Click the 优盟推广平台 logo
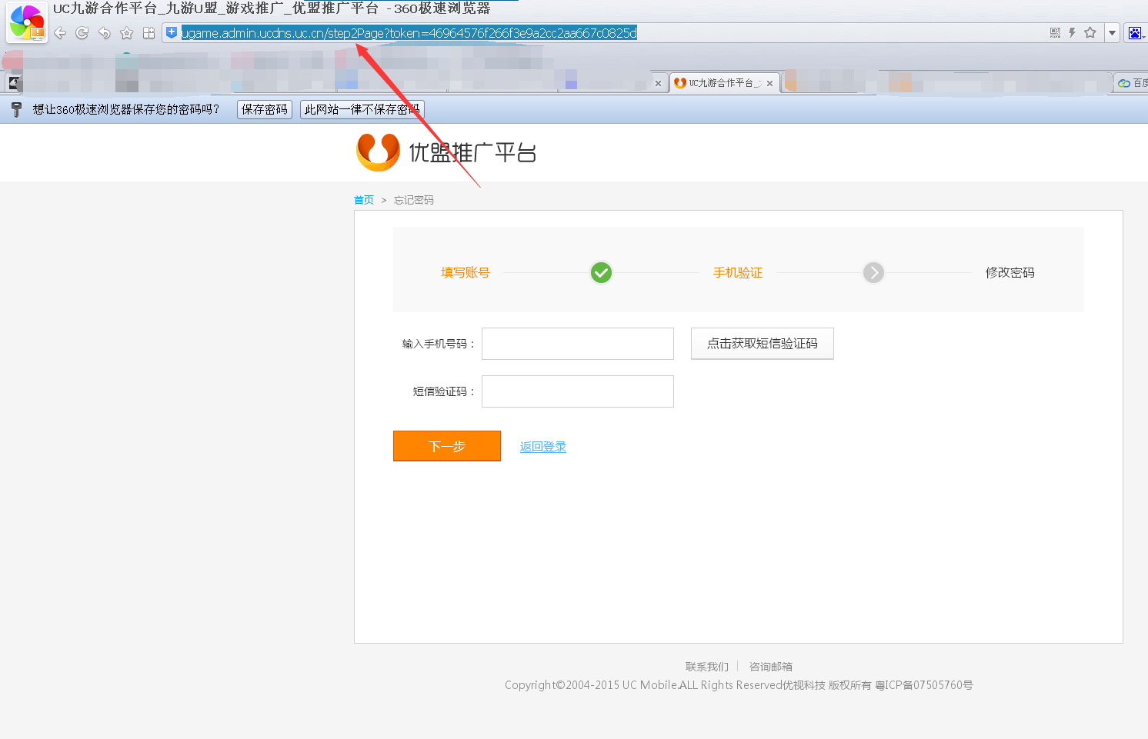Viewport: 1148px width, 739px height. tap(446, 152)
